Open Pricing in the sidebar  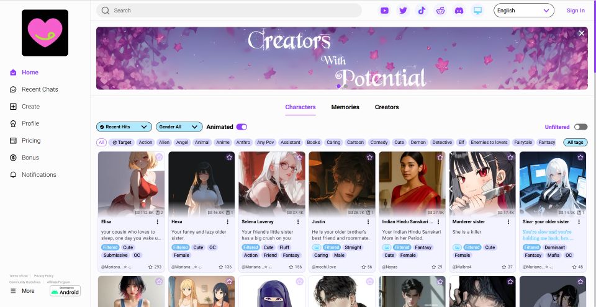point(25,141)
